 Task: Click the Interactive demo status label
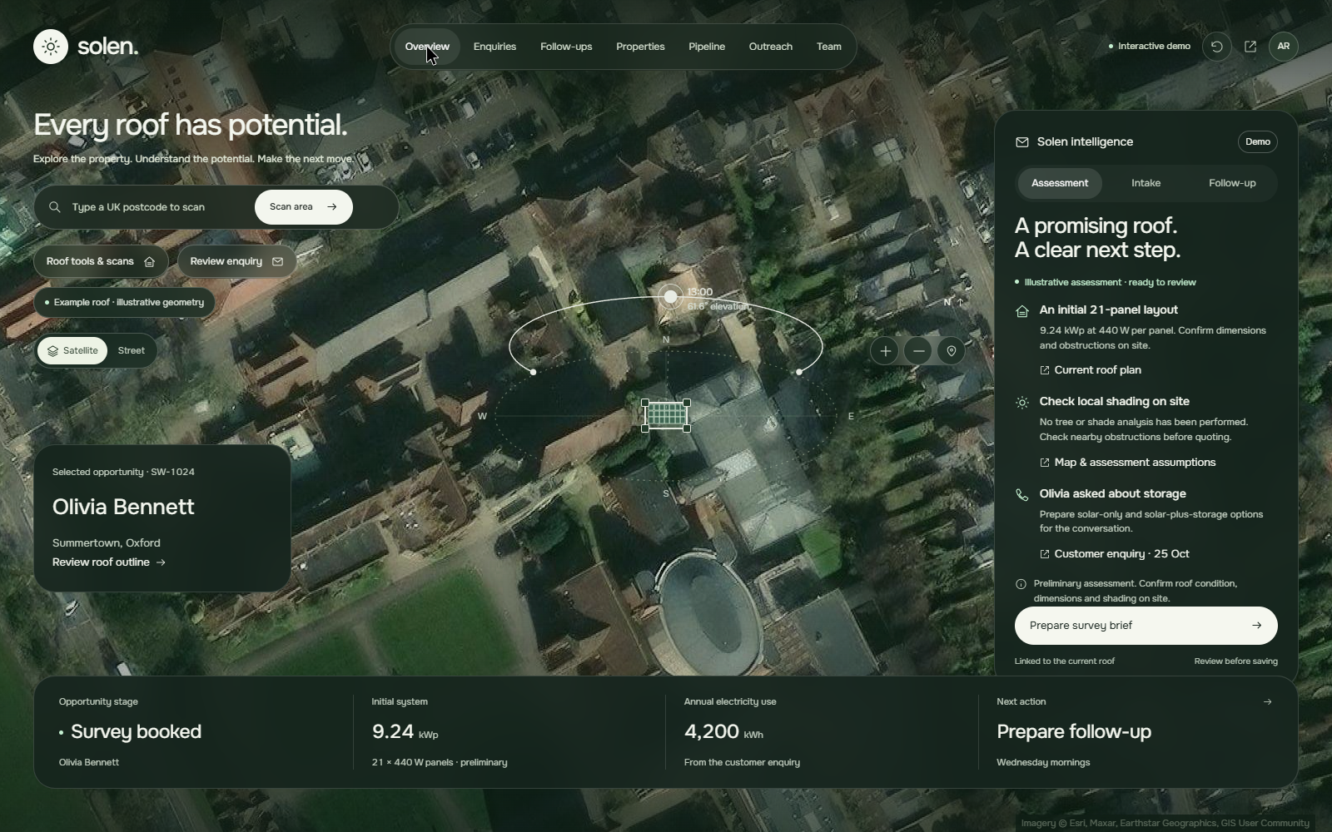click(x=1149, y=47)
